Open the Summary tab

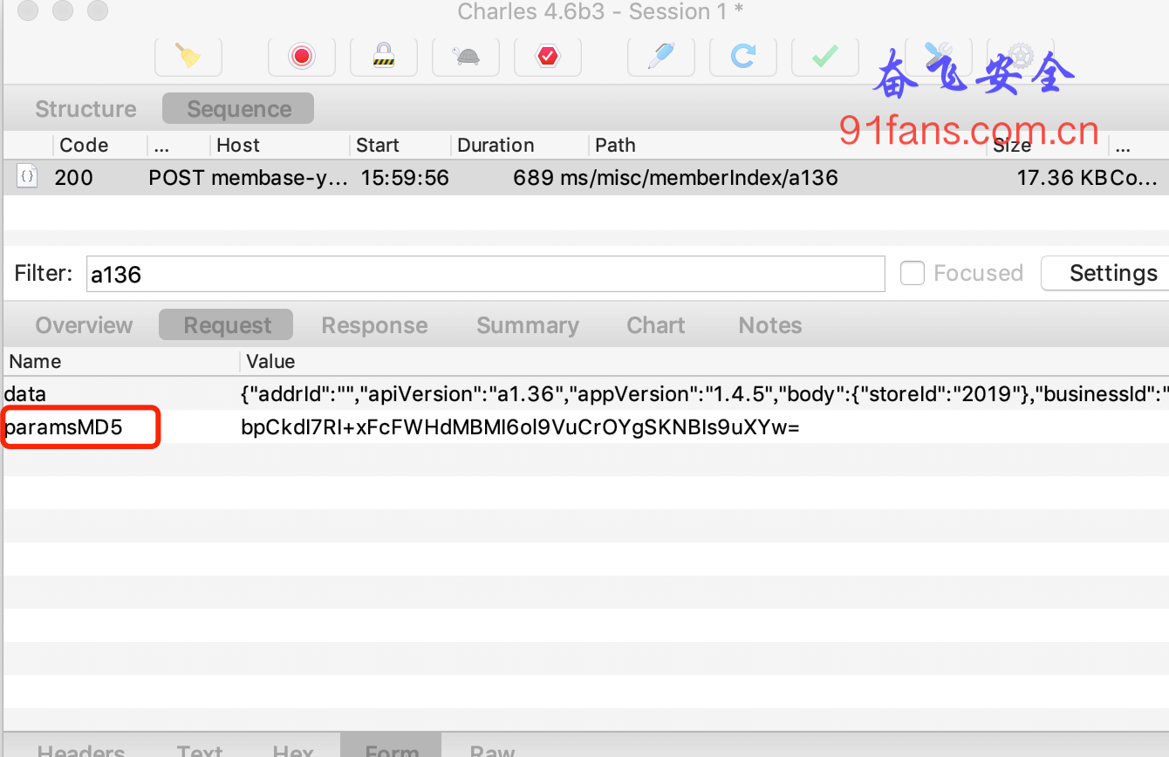[528, 325]
